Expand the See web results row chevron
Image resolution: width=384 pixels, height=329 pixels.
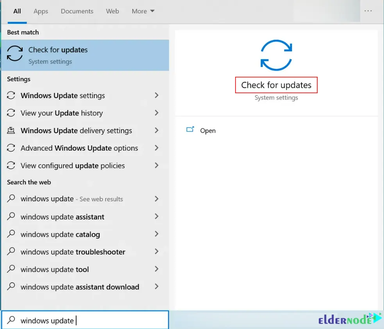tap(157, 199)
